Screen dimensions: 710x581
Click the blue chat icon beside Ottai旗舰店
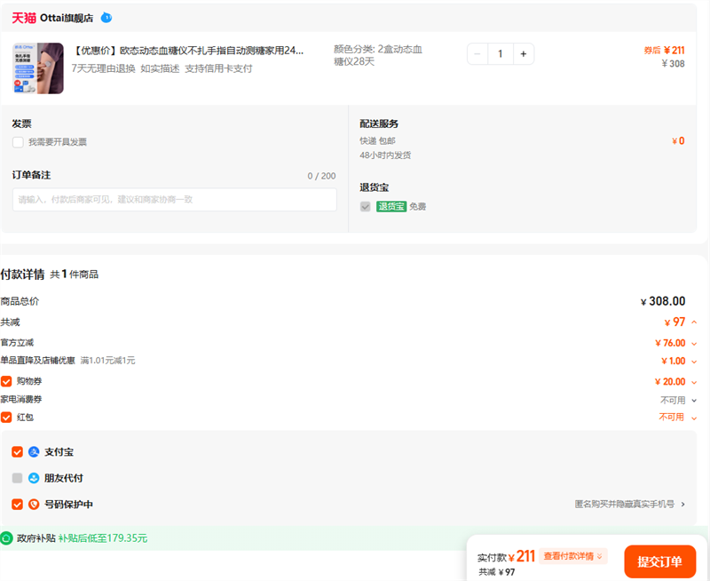click(106, 18)
